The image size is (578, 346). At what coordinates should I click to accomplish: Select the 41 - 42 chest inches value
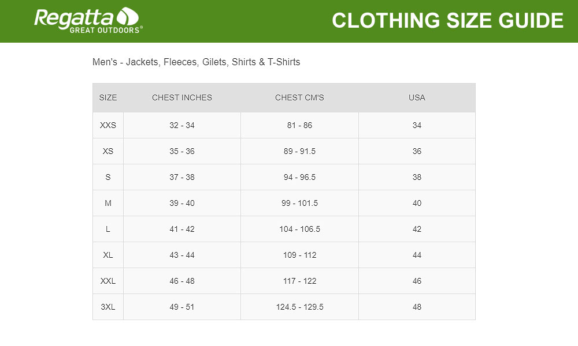pyautogui.click(x=182, y=229)
